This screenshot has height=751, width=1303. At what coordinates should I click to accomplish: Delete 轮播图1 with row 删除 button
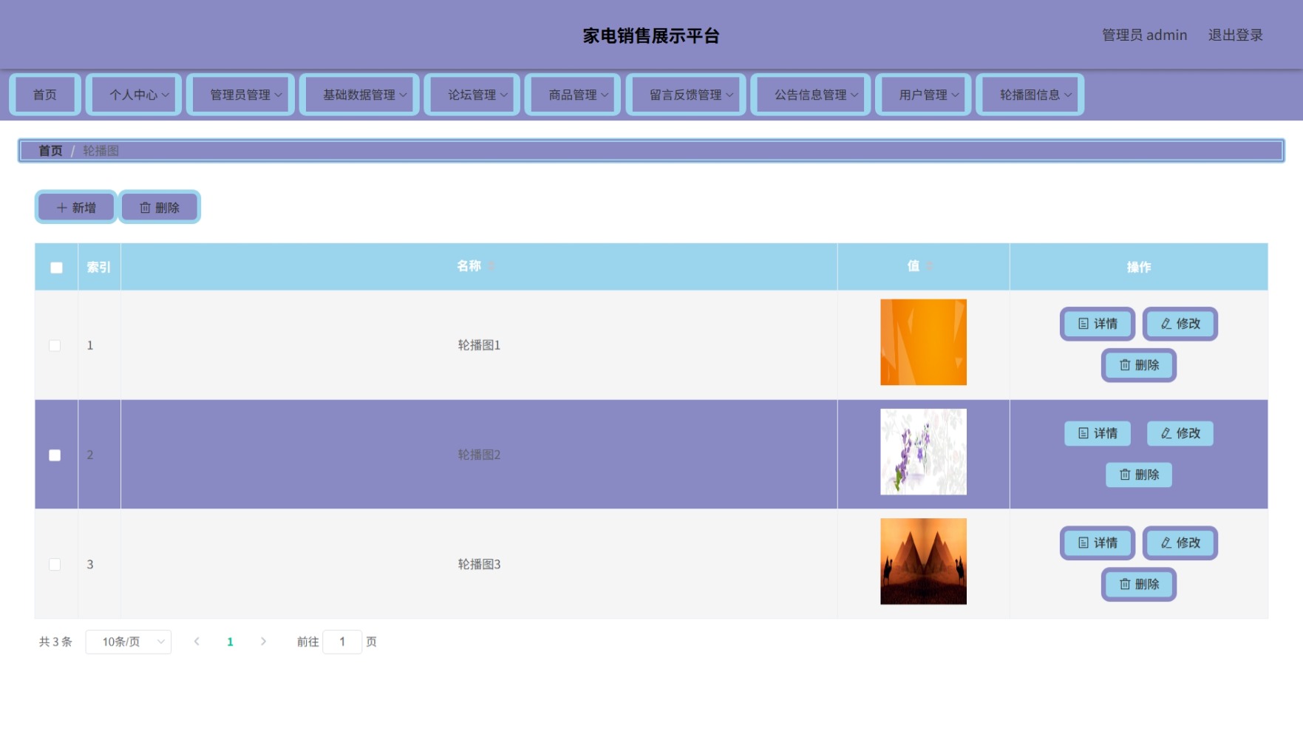click(1139, 365)
